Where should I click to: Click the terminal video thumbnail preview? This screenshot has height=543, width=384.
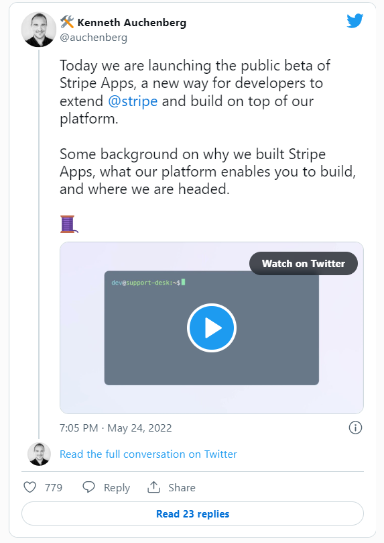pyautogui.click(x=212, y=328)
